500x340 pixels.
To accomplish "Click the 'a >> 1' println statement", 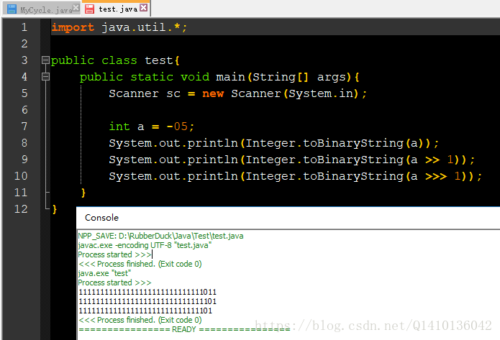I will point(292,160).
